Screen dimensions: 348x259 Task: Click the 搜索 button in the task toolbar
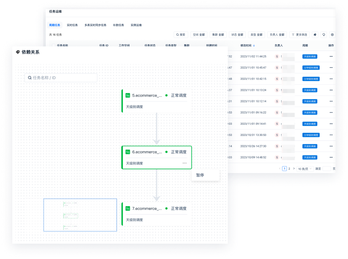click(181, 35)
